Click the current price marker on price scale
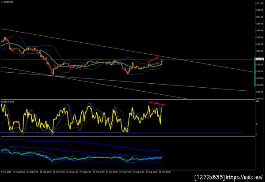The height and width of the screenshot is (182, 265). (260, 59)
